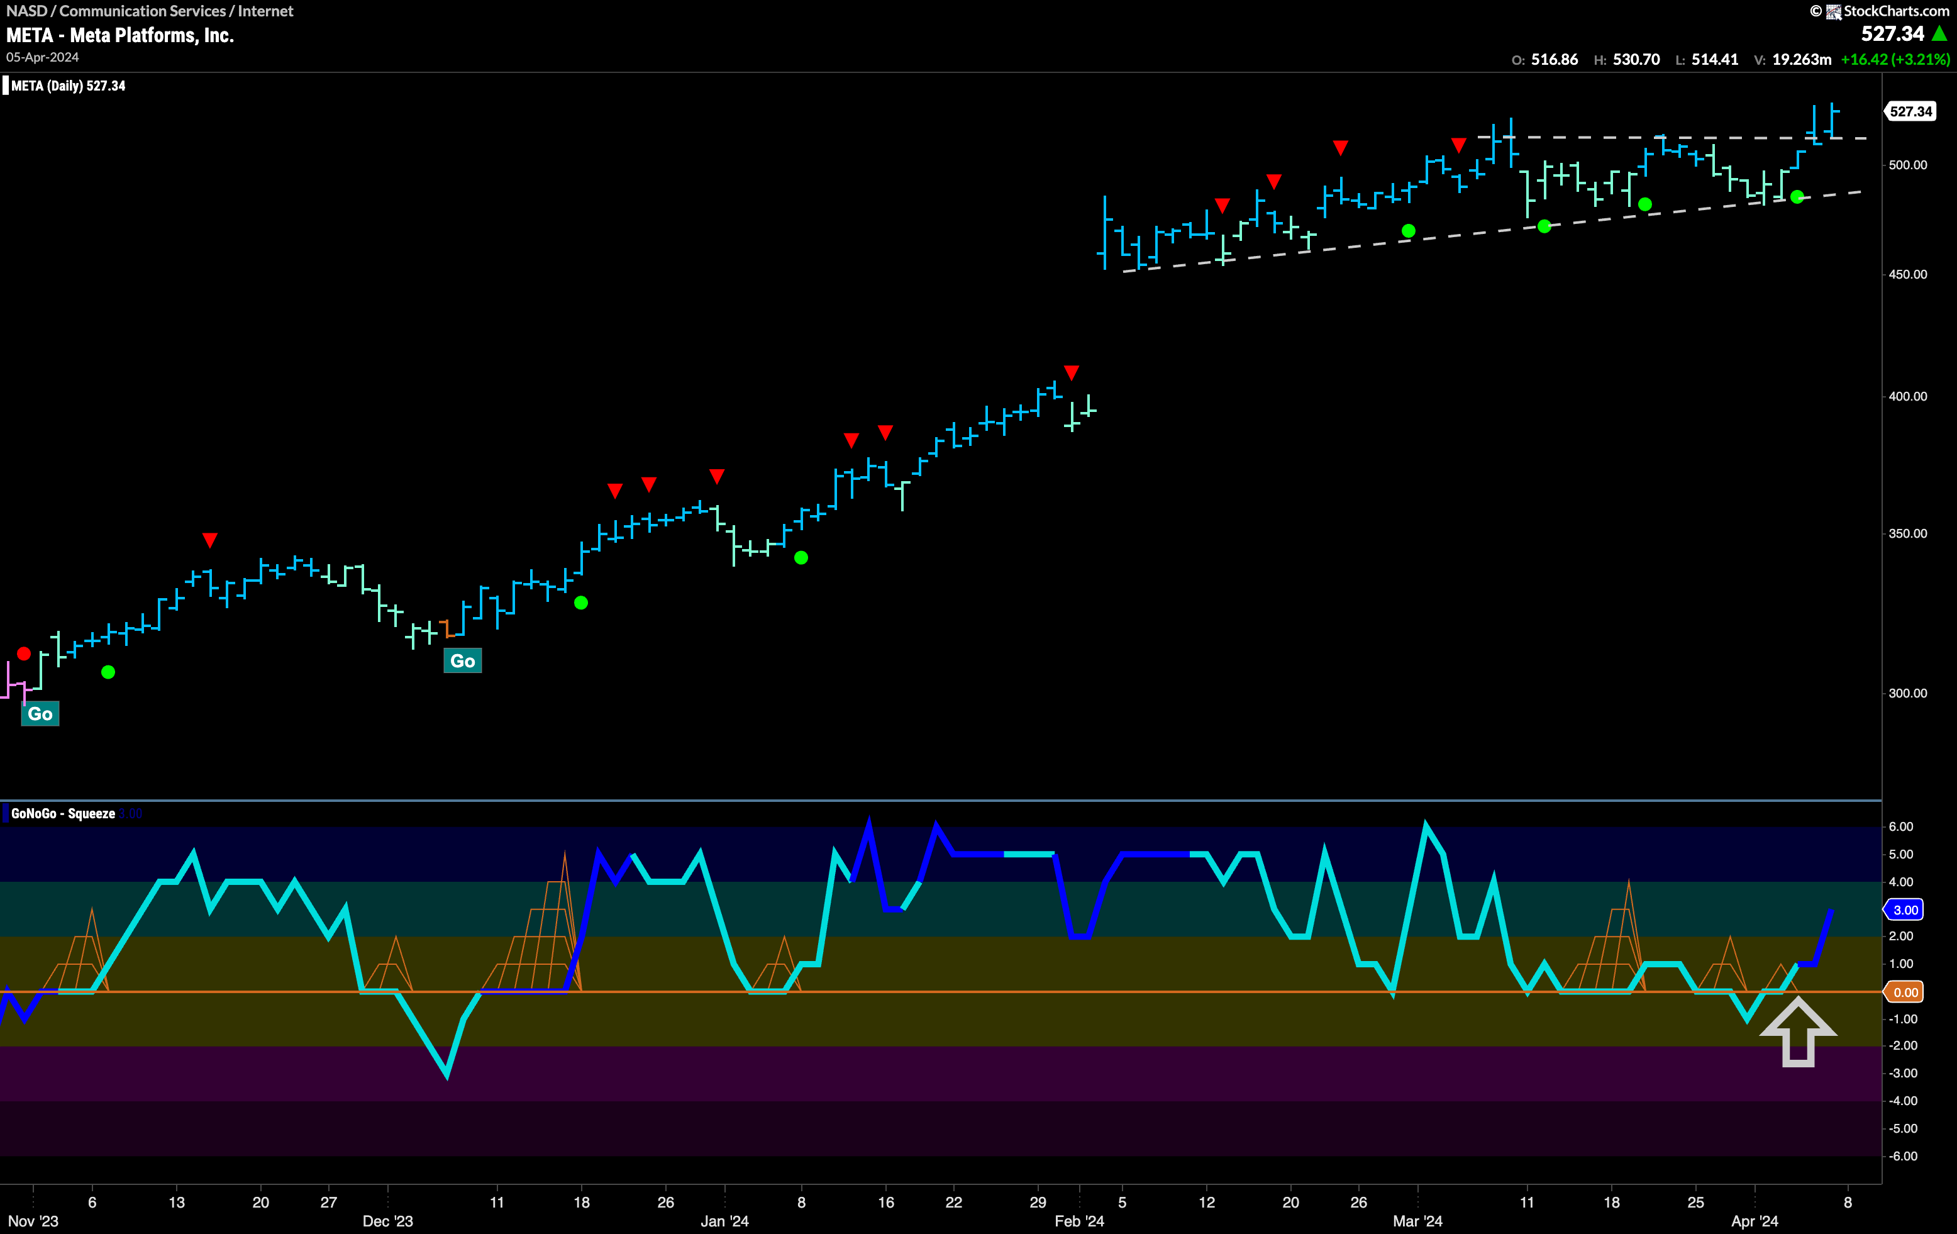Viewport: 1957px width, 1234px height.
Task: Select the green circle marker near January 8
Action: (x=801, y=558)
